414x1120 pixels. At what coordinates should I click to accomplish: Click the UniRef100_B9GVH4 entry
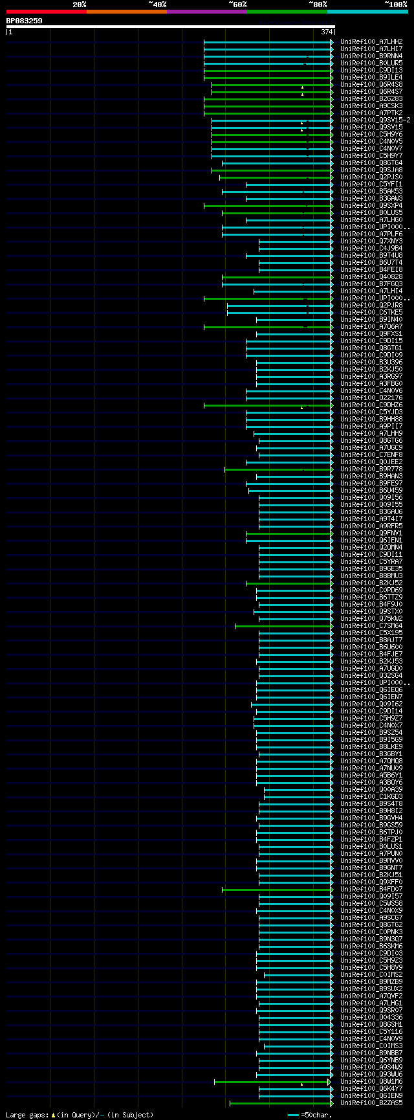tap(371, 818)
